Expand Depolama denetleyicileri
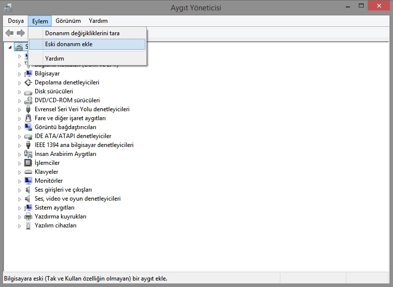Viewport: 393px width, 287px height. coord(19,83)
